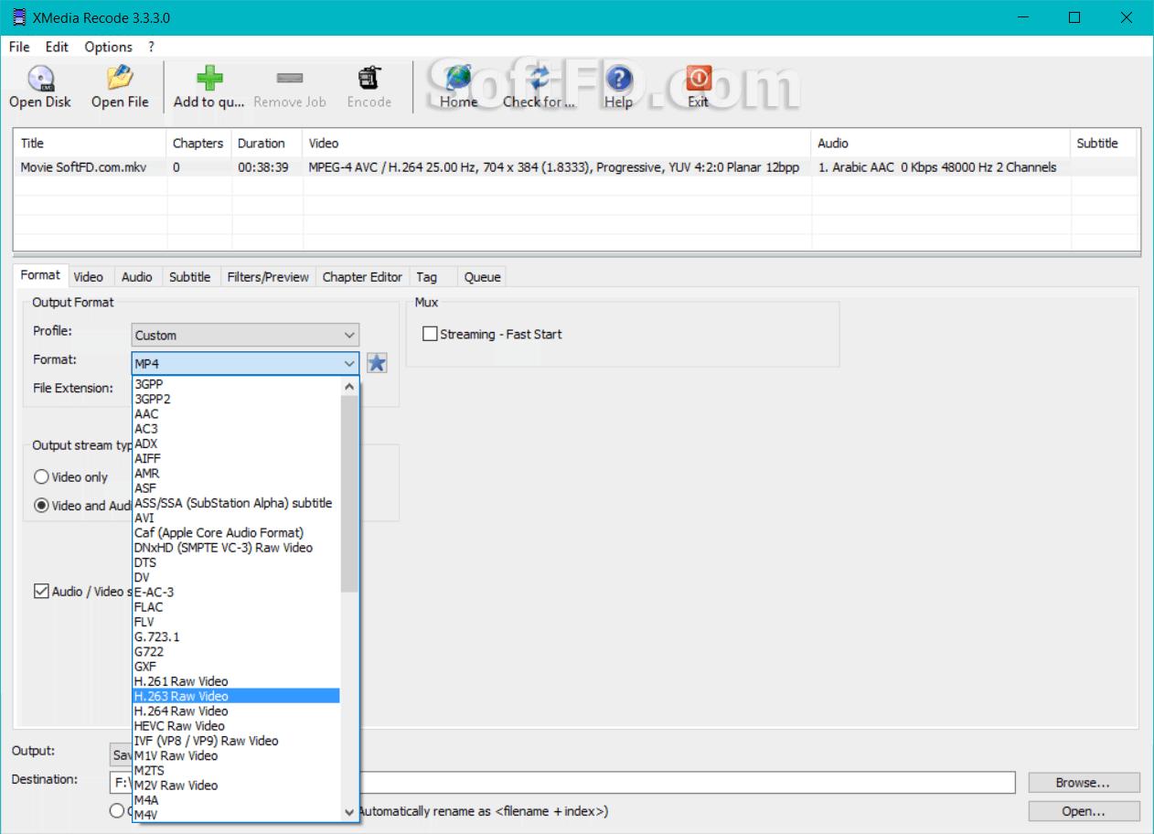1154x834 pixels.
Task: Click the format list scroll-up arrow
Action: tap(349, 387)
